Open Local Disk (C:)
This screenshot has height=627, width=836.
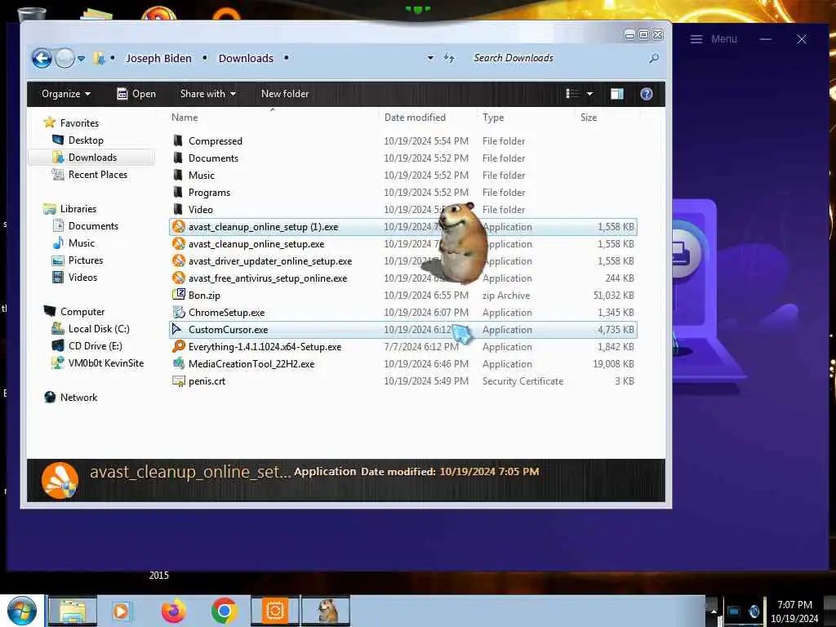(99, 329)
